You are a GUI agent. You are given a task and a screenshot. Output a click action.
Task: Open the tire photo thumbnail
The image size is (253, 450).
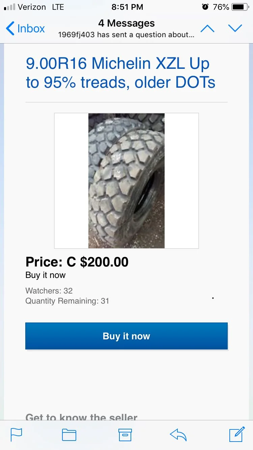tap(126, 181)
